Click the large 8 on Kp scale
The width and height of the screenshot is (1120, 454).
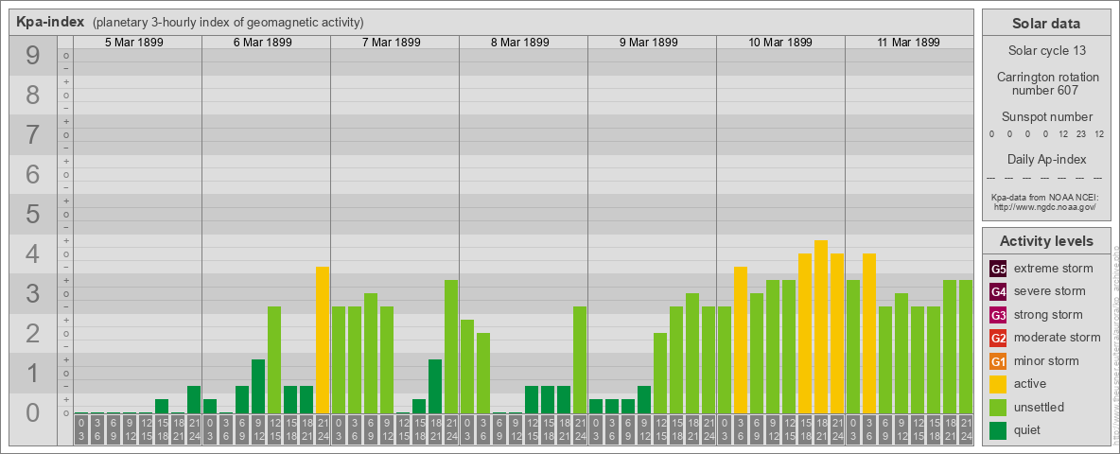tap(33, 95)
